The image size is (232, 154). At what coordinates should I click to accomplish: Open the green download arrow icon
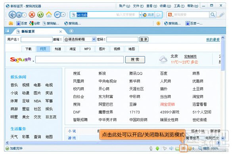coord(157,148)
